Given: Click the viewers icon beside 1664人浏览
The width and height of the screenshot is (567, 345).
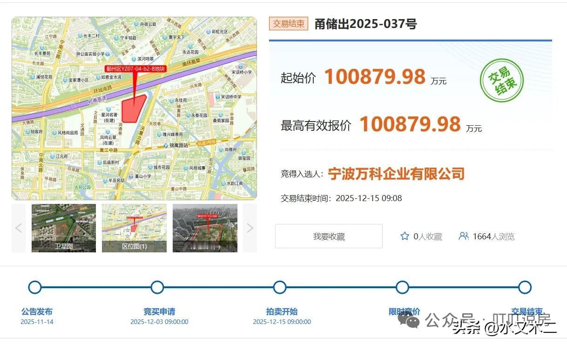Looking at the screenshot, I should pos(463,236).
